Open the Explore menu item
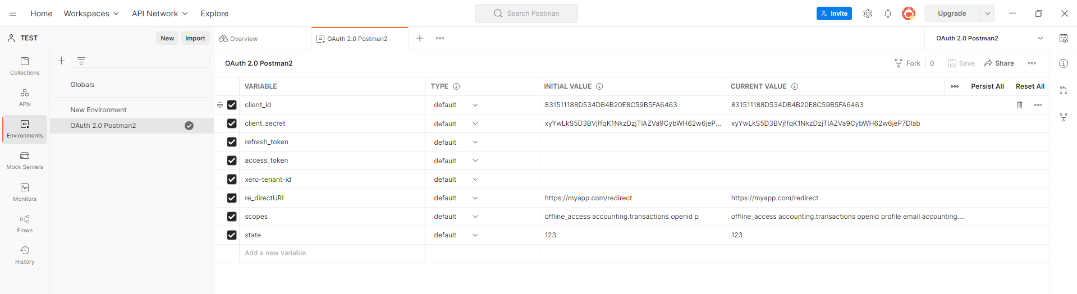The image size is (1077, 294). tap(214, 13)
